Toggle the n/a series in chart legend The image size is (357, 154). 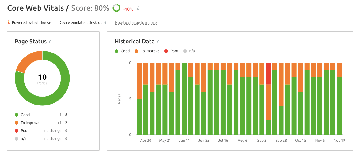(189, 51)
